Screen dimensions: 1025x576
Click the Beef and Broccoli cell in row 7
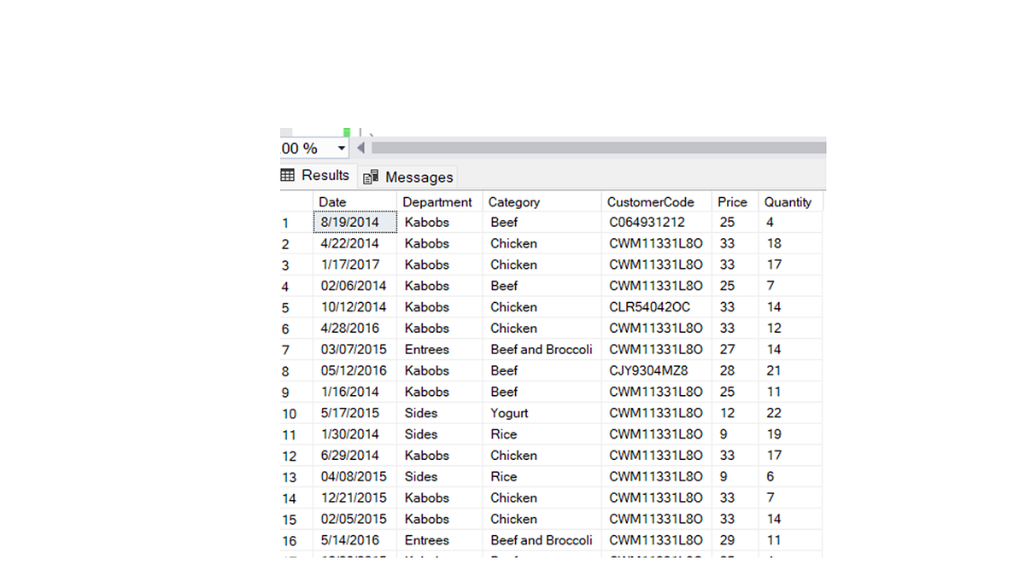click(x=541, y=349)
